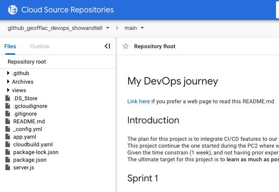Open the .DS_Store file

coord(25,99)
